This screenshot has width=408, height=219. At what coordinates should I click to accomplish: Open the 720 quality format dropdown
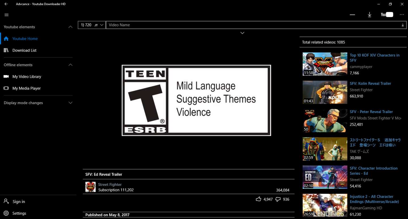92,25
